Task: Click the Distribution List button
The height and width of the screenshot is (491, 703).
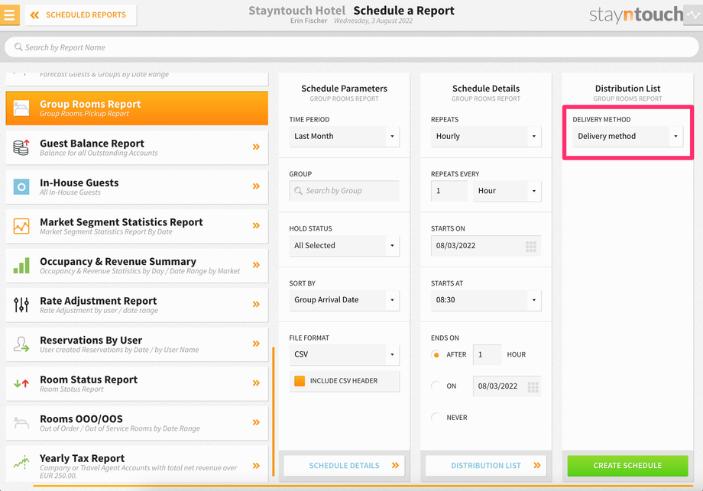Action: click(x=486, y=466)
